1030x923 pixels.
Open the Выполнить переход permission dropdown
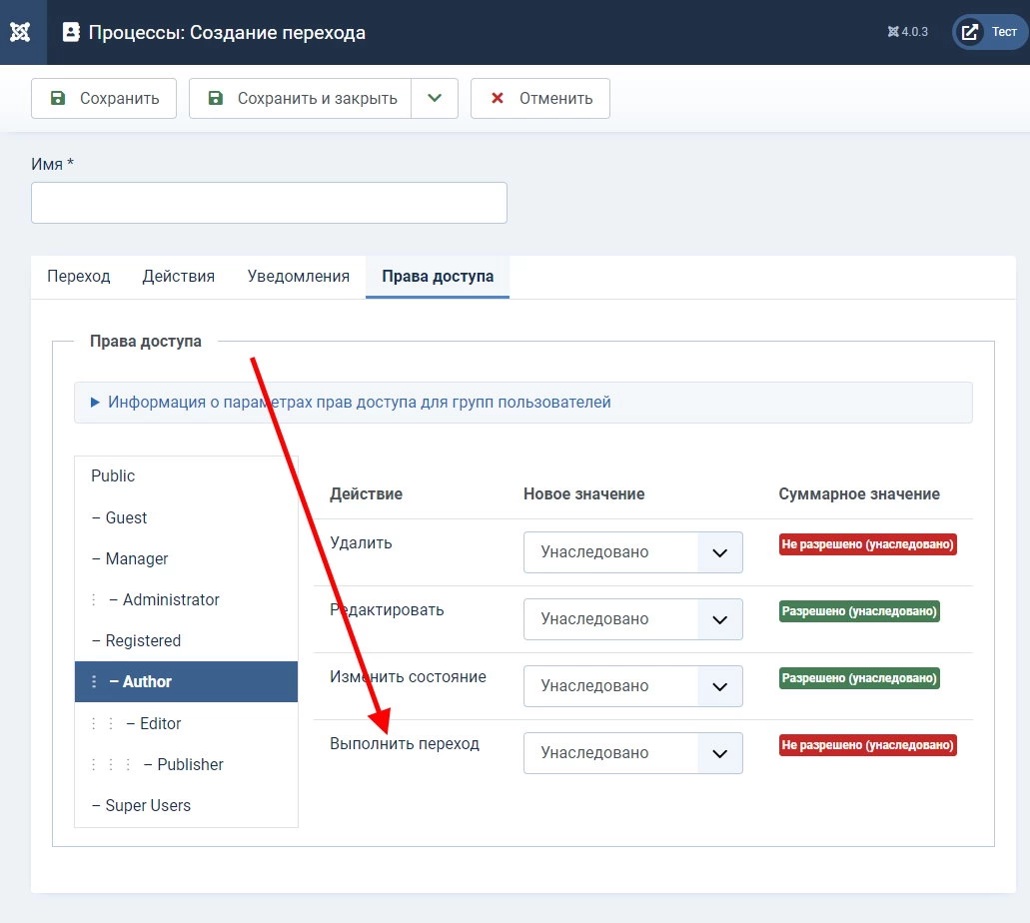point(632,753)
